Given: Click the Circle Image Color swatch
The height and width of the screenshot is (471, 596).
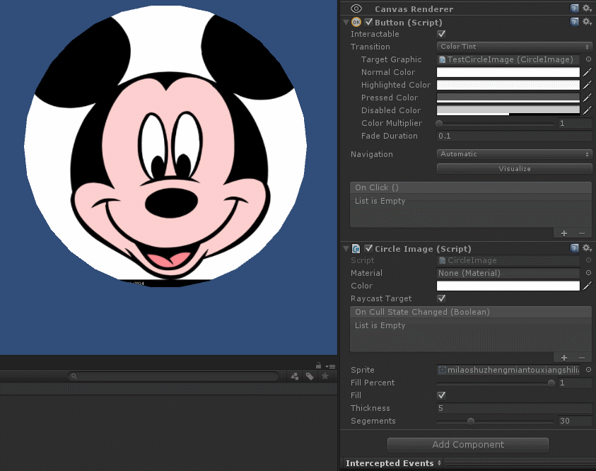Looking at the screenshot, I should coord(508,286).
